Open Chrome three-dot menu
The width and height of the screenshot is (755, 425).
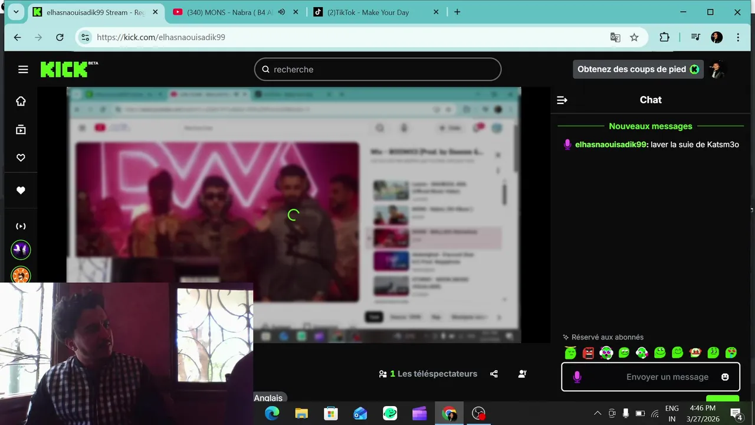[738, 37]
